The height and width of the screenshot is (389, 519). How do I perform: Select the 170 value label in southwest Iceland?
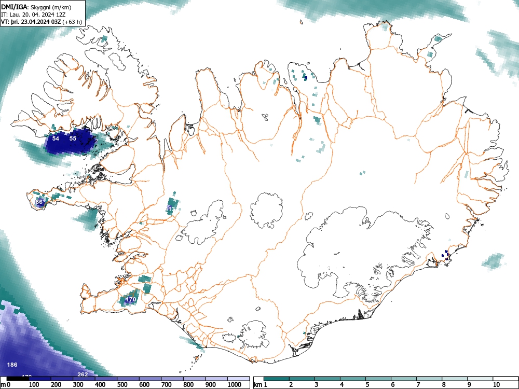pyautogui.click(x=131, y=299)
